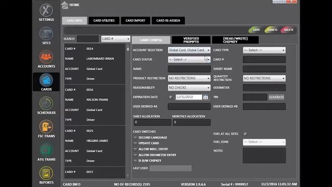Enable the Update Card switch
Image resolution: width=332 pixels, height=187 pixels.
point(135,143)
